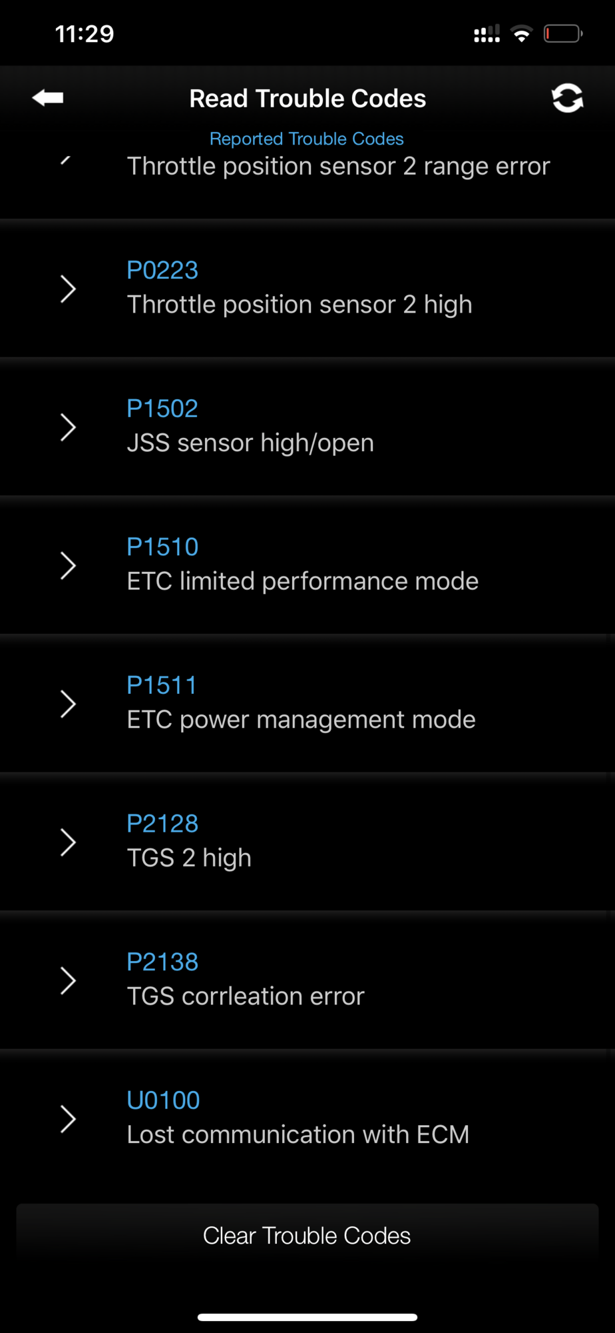The image size is (615, 1333).
Task: Expand the P1502 JSS sensor chevron
Action: point(68,427)
